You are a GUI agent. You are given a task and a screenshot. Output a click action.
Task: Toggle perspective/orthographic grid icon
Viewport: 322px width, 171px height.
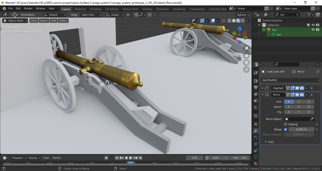[246, 69]
